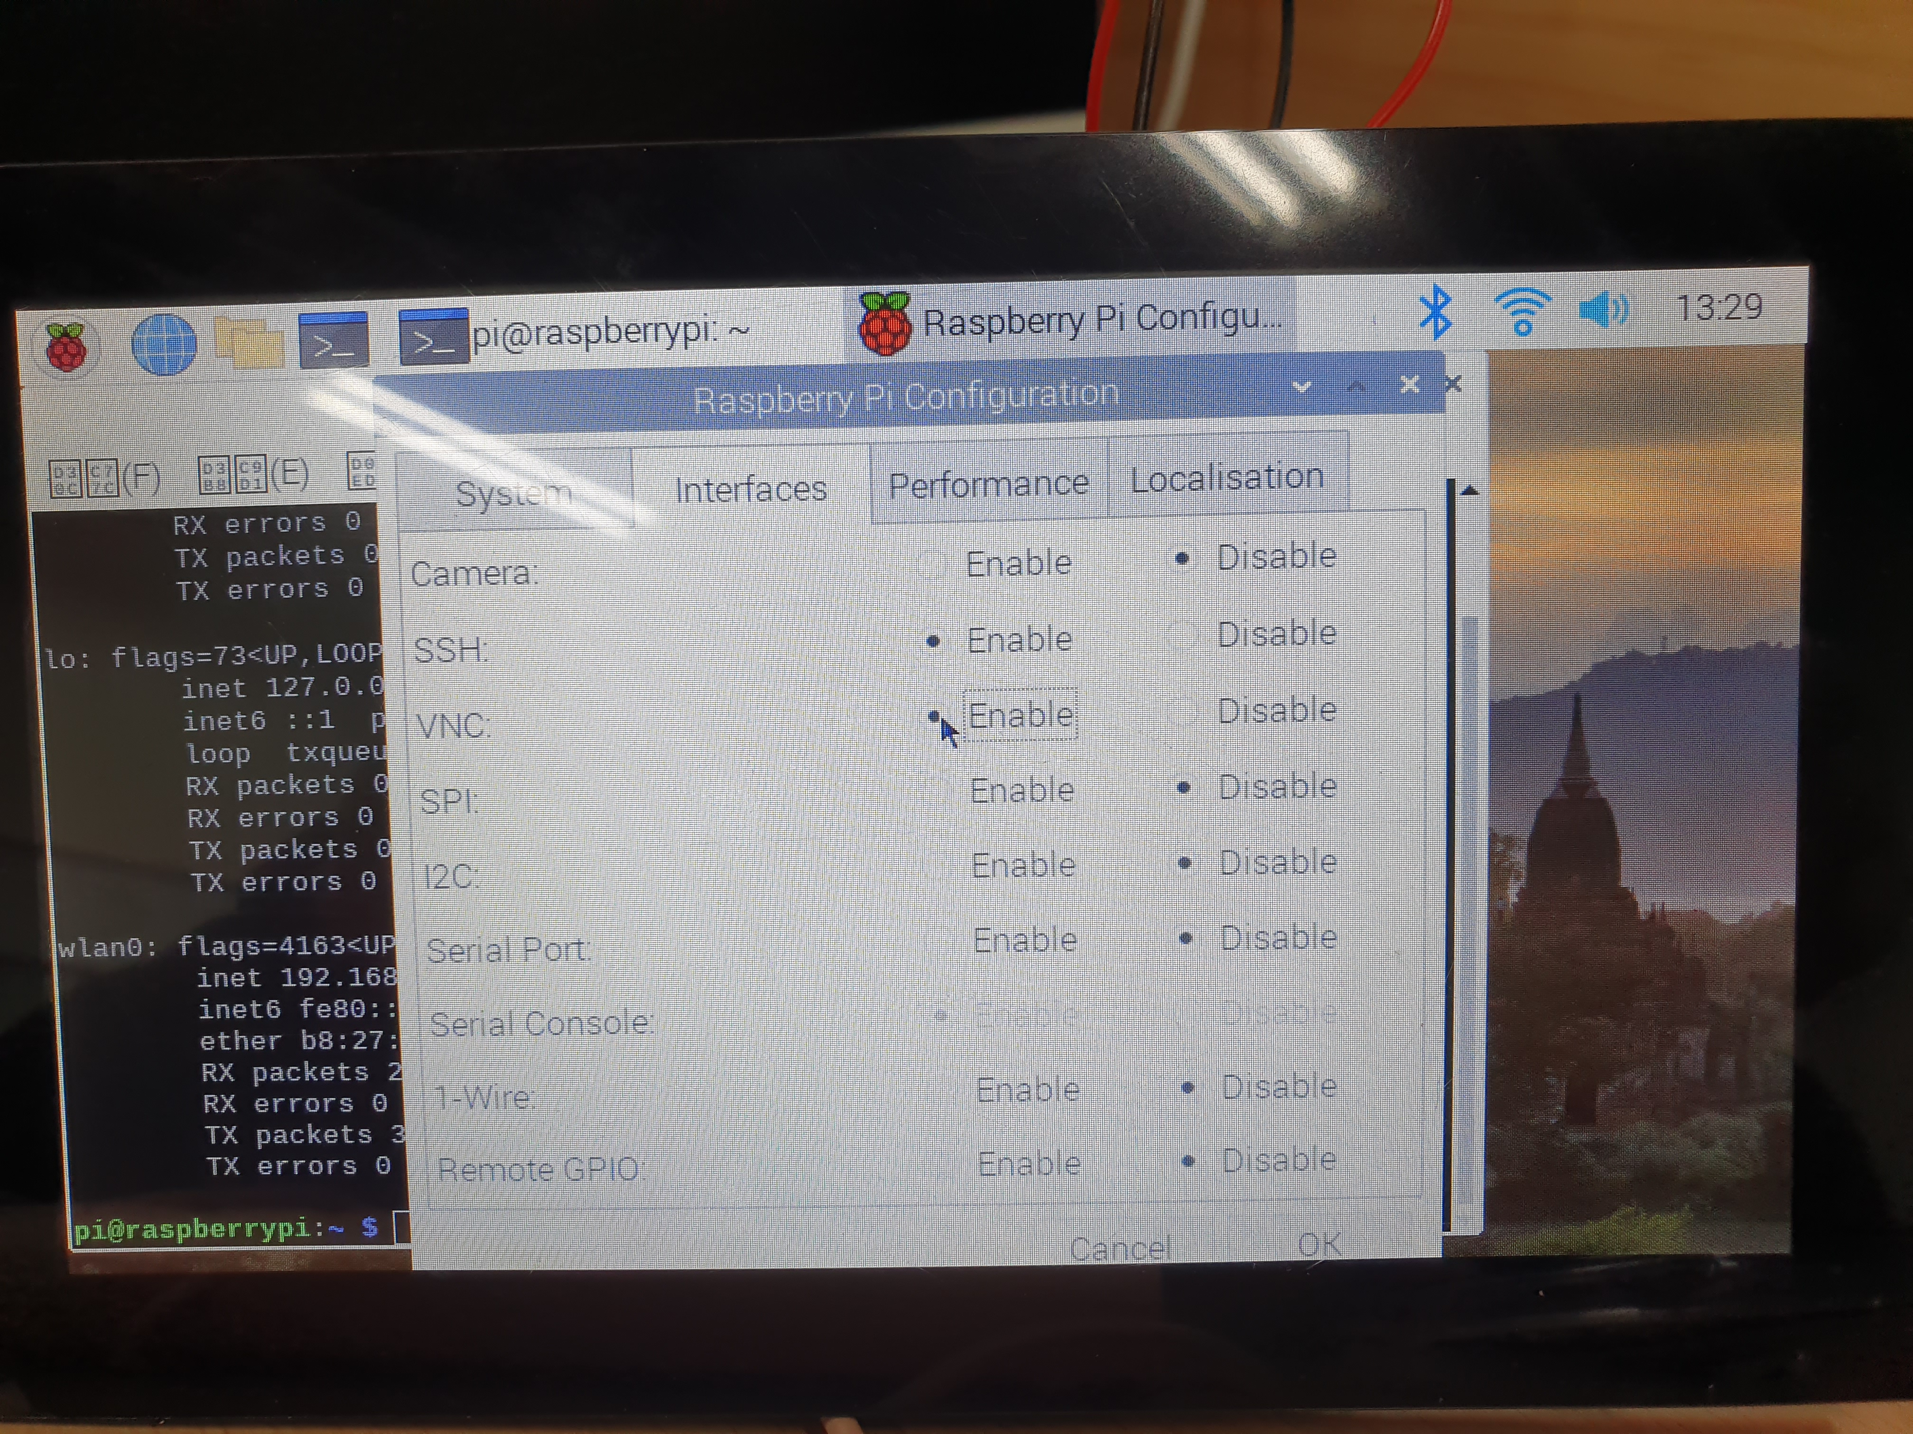1913x1434 pixels.
Task: Click the 'loop txqueu' line in terminal
Action: click(286, 753)
